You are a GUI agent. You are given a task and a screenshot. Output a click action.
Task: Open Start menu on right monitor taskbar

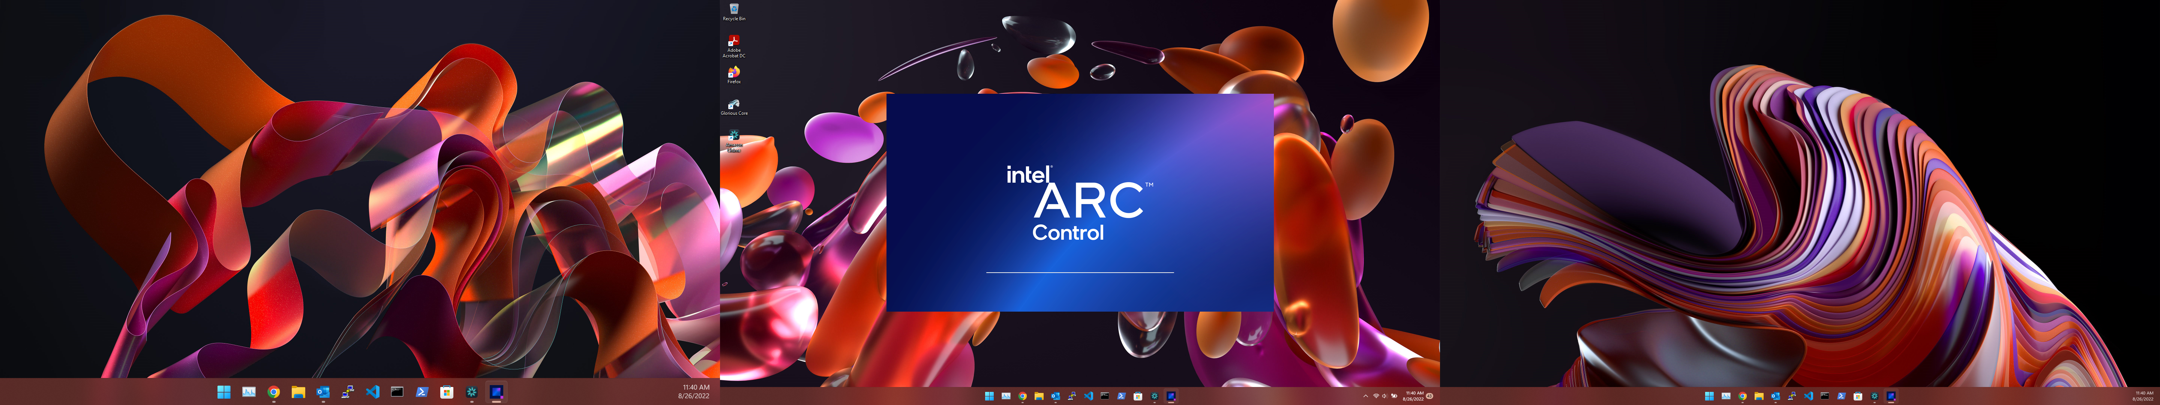tap(1710, 396)
